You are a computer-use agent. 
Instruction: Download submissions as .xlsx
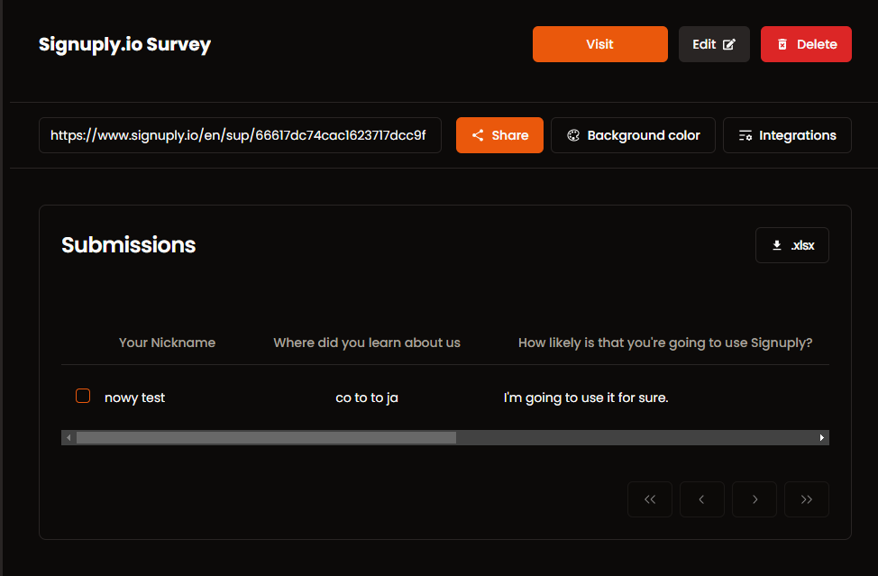[791, 245]
